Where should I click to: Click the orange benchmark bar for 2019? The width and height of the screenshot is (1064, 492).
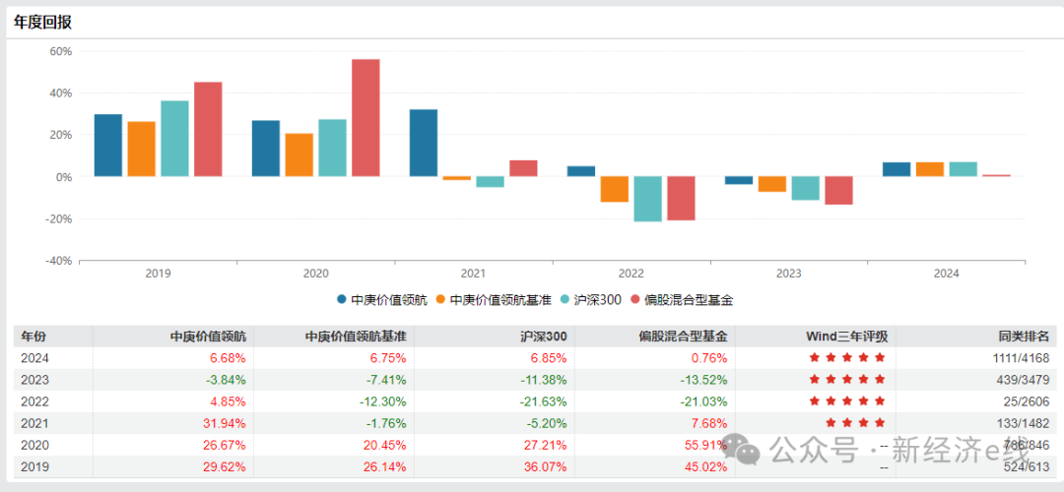(142, 149)
